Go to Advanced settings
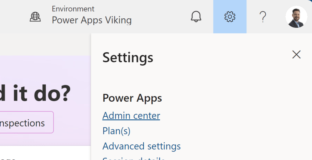Image resolution: width=312 pixels, height=160 pixels. tap(142, 146)
